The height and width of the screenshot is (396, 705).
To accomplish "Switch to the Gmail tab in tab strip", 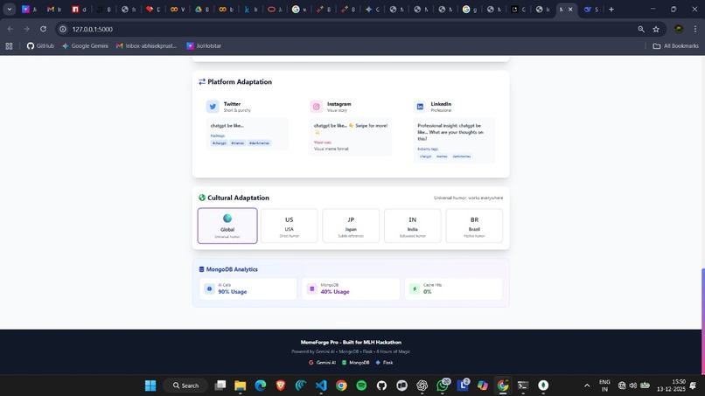I will pos(54,9).
